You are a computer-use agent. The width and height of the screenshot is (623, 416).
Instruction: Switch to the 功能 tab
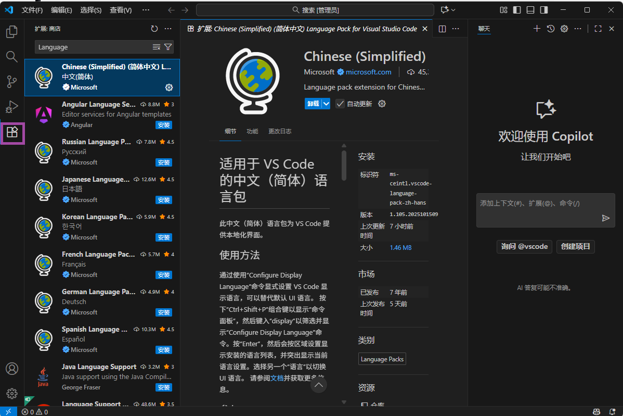click(252, 131)
